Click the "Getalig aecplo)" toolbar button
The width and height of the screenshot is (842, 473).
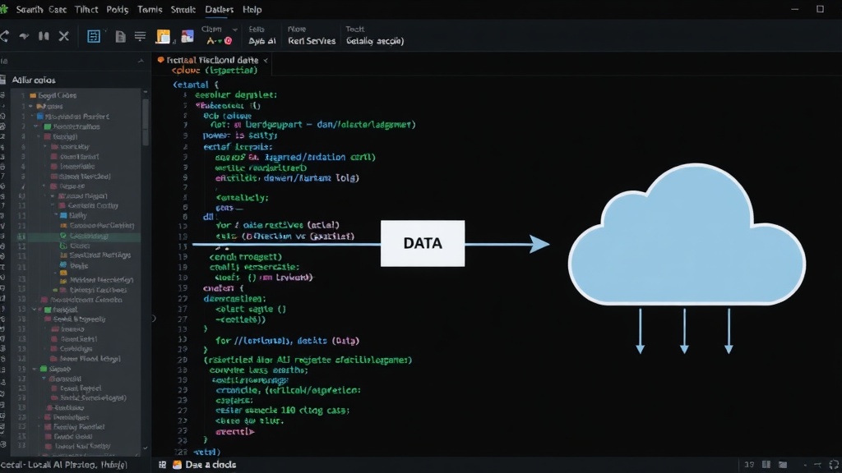coord(375,41)
